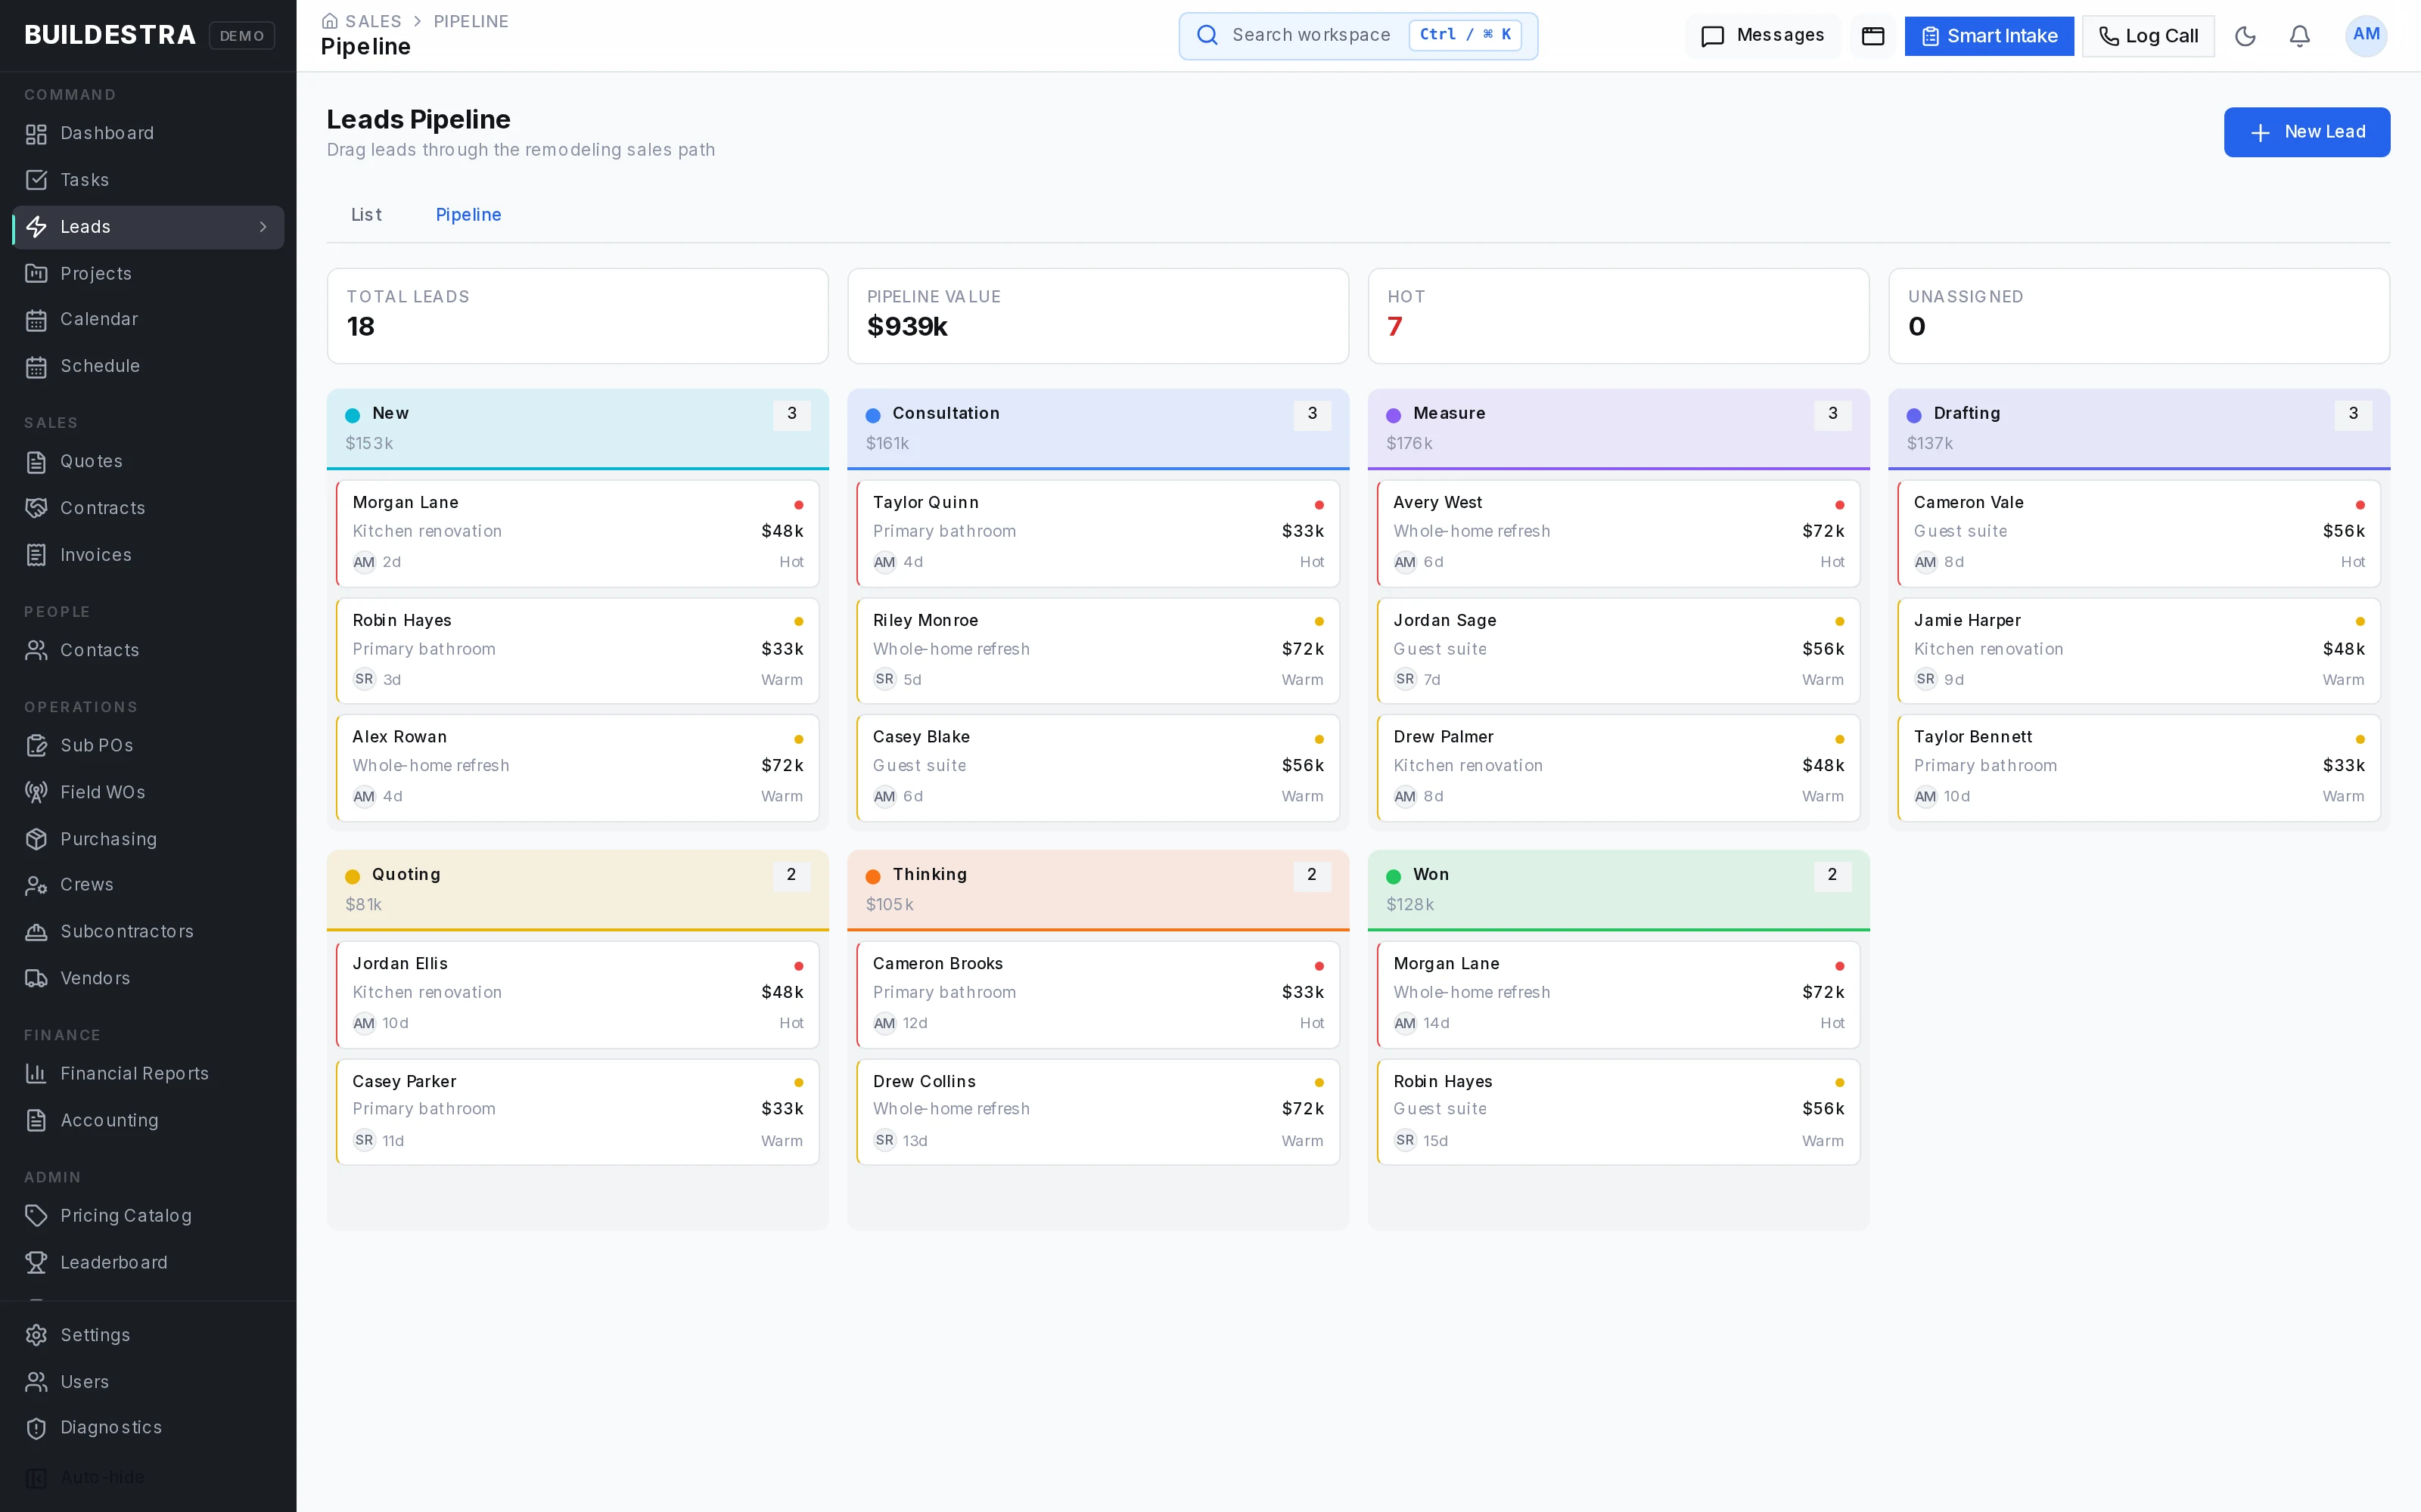This screenshot has width=2421, height=1512.
Task: Click the Purchasing box icon
Action: (36, 839)
